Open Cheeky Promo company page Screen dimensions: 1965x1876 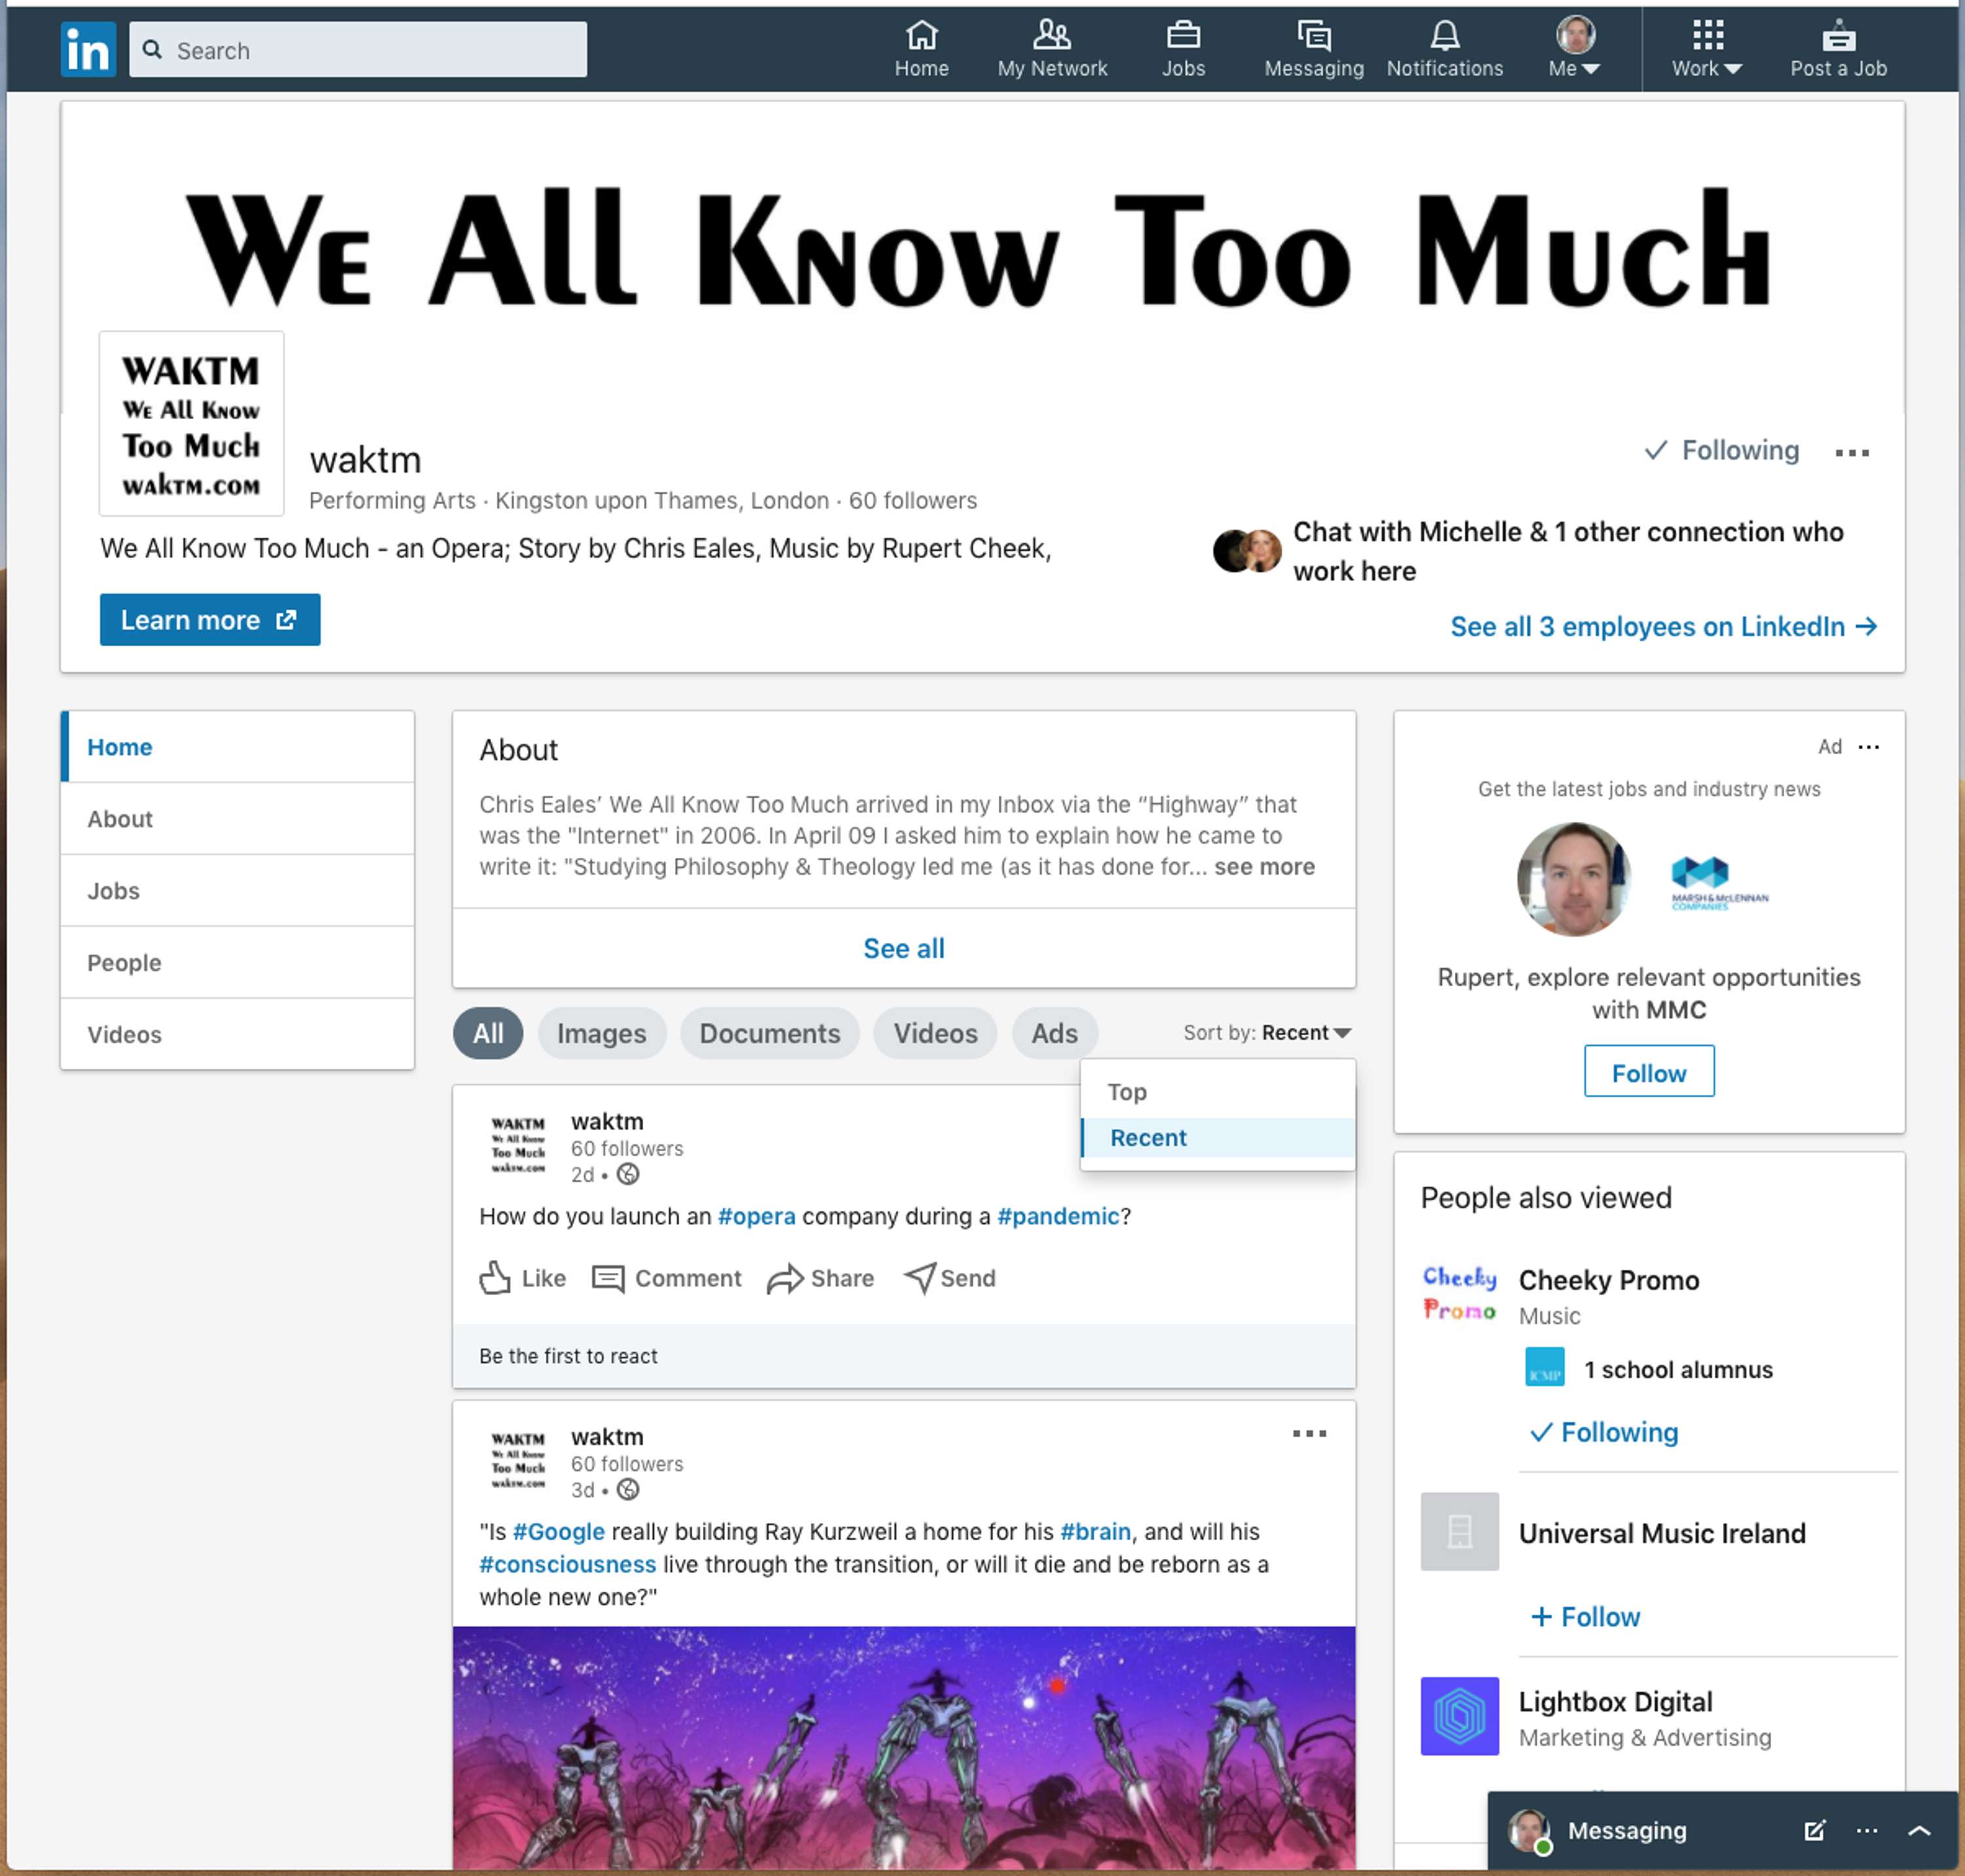1609,1281
